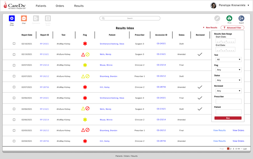253x159 pixels.
Task: Click yellow asterisk flag in 02/06/2021 Mouse row
Action: coord(85,120)
